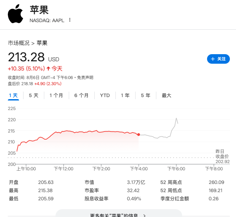236x217 pixels.
Task: Click the 下午2:00 axis label
Action: pos(101,169)
